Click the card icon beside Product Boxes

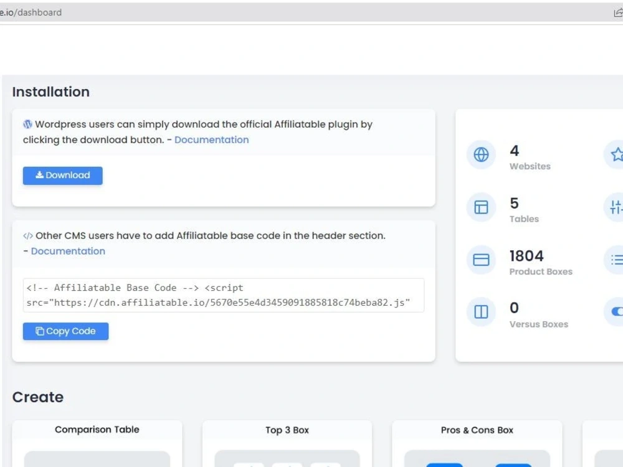pos(481,260)
